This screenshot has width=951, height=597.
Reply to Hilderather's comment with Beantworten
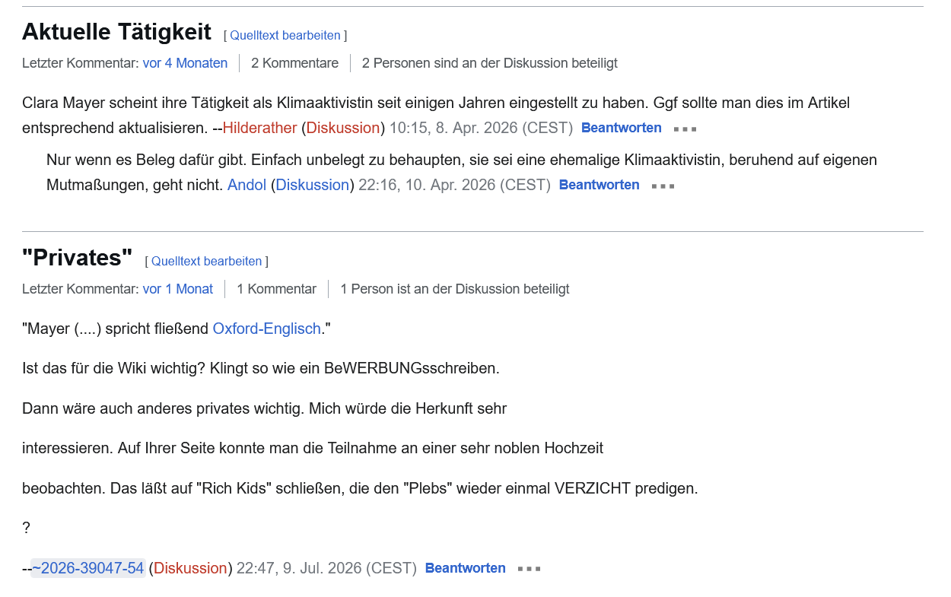[x=622, y=128]
